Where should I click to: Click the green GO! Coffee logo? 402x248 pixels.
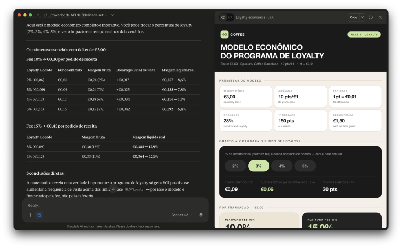point(225,35)
